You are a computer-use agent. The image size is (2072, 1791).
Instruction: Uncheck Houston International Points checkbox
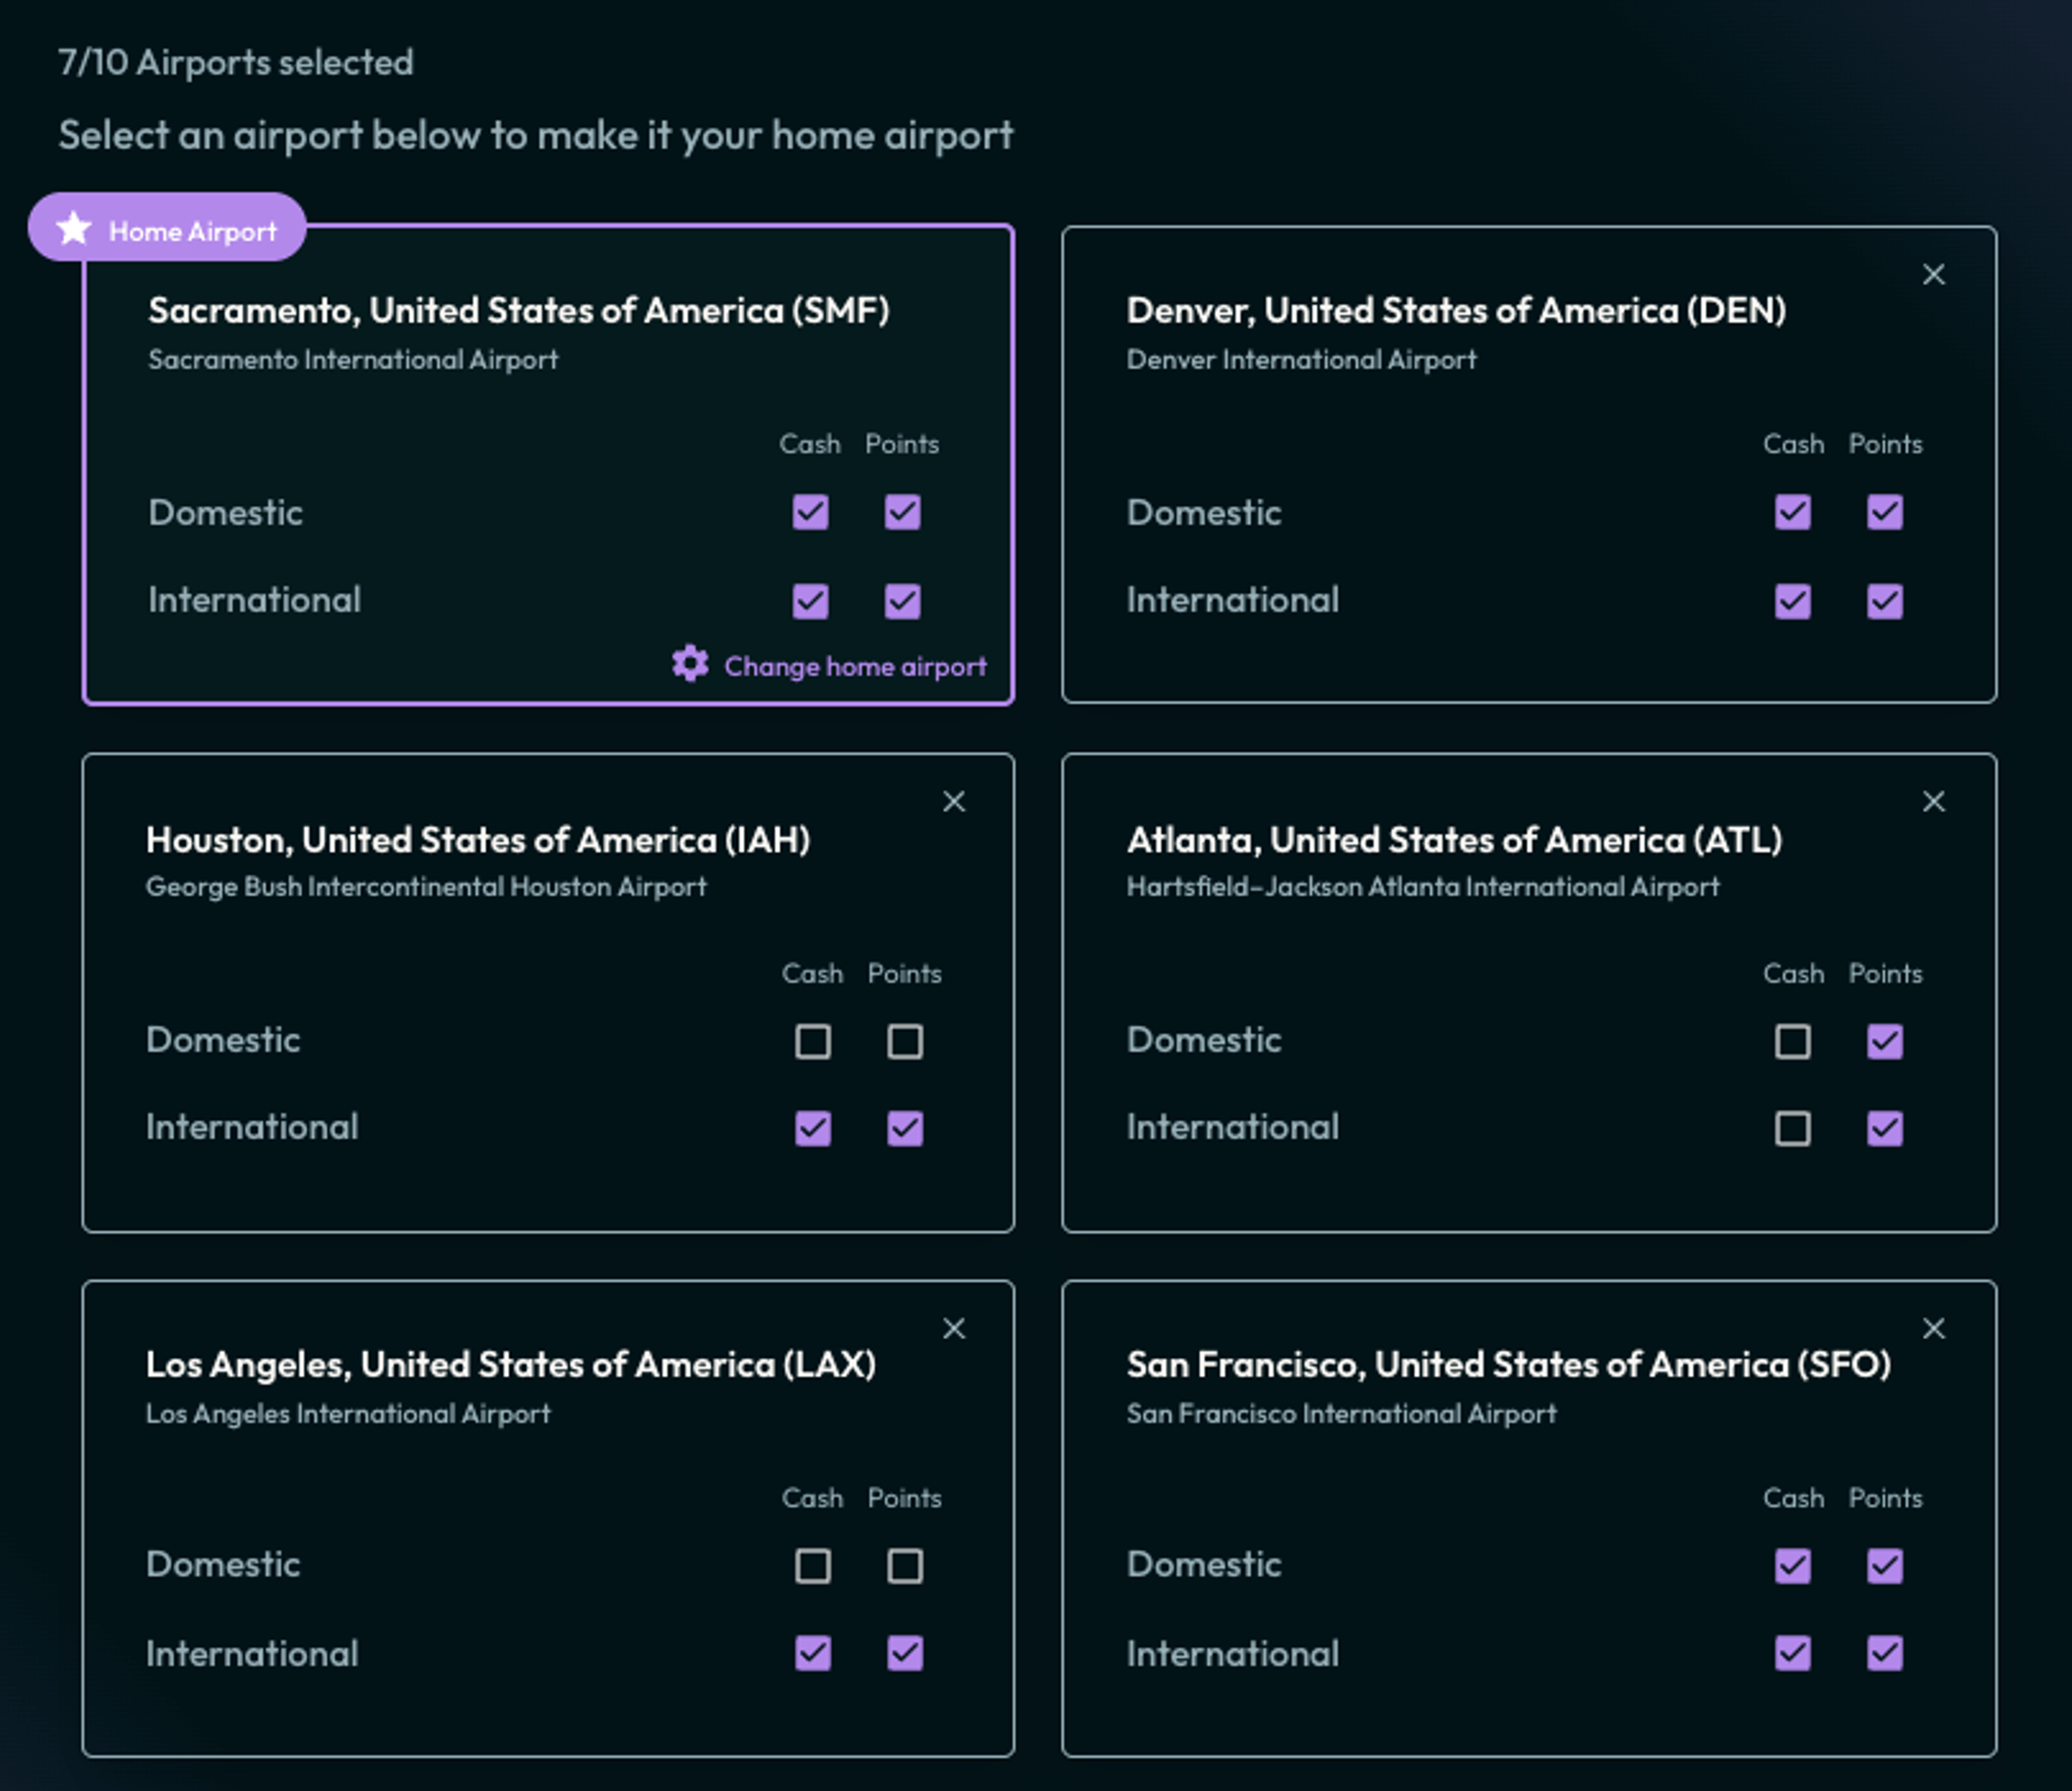(x=904, y=1128)
